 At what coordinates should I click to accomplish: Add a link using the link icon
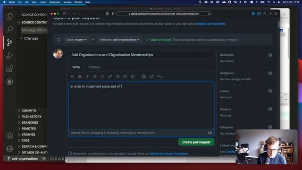110,76
